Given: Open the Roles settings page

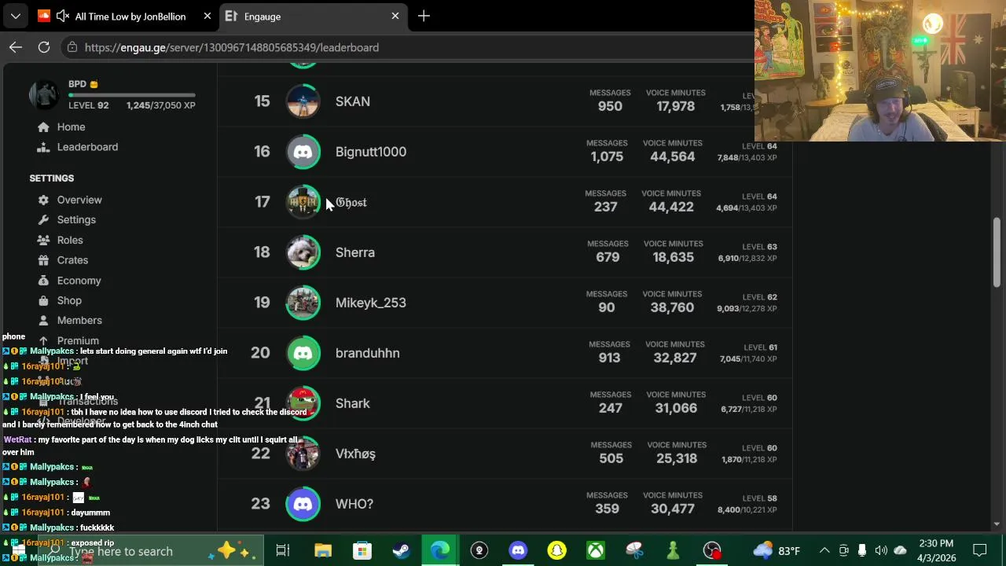Looking at the screenshot, I should 70,240.
